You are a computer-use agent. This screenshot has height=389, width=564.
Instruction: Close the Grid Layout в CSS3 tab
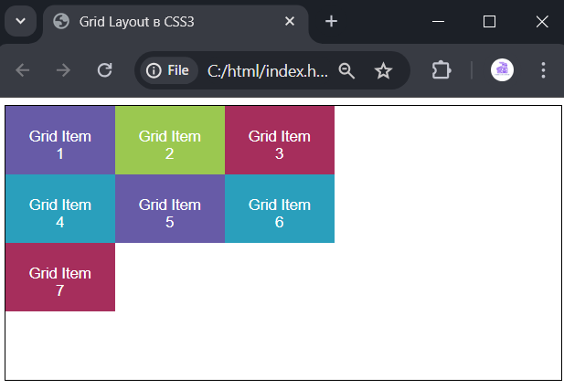click(290, 22)
